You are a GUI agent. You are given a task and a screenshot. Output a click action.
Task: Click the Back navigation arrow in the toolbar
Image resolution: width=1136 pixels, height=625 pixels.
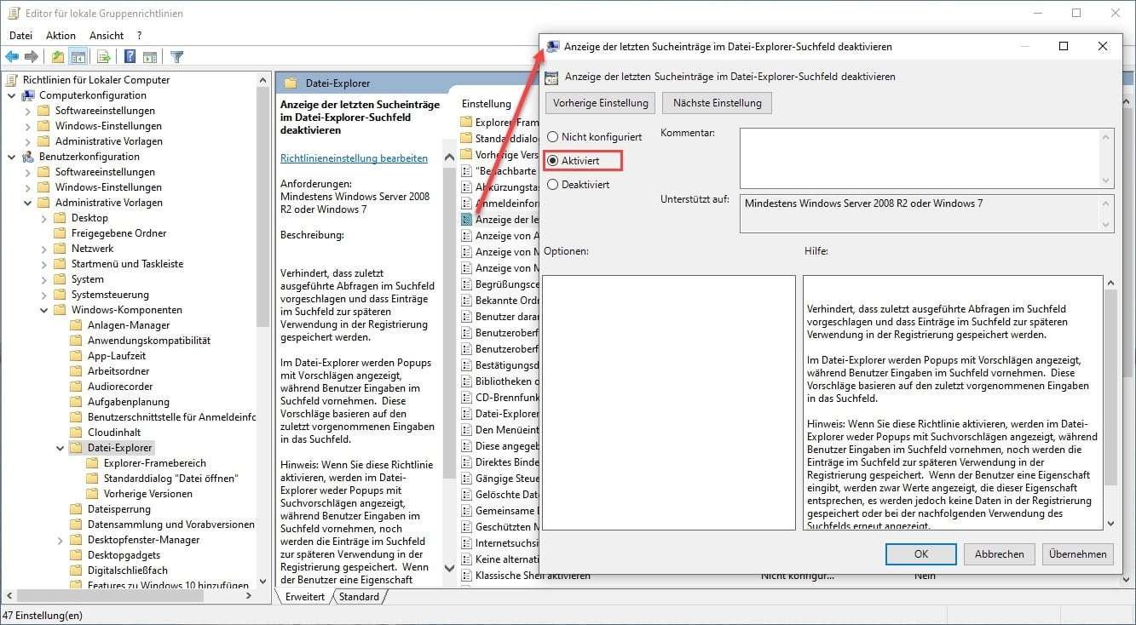tap(12, 56)
